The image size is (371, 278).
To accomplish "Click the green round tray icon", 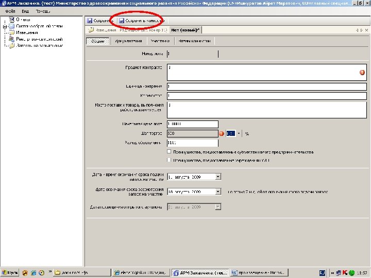I will tap(351, 273).
